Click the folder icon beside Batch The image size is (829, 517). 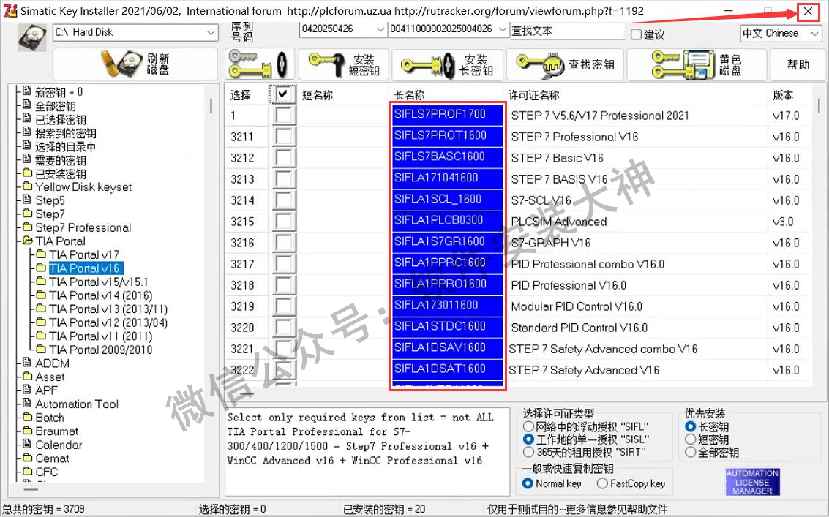click(28, 417)
